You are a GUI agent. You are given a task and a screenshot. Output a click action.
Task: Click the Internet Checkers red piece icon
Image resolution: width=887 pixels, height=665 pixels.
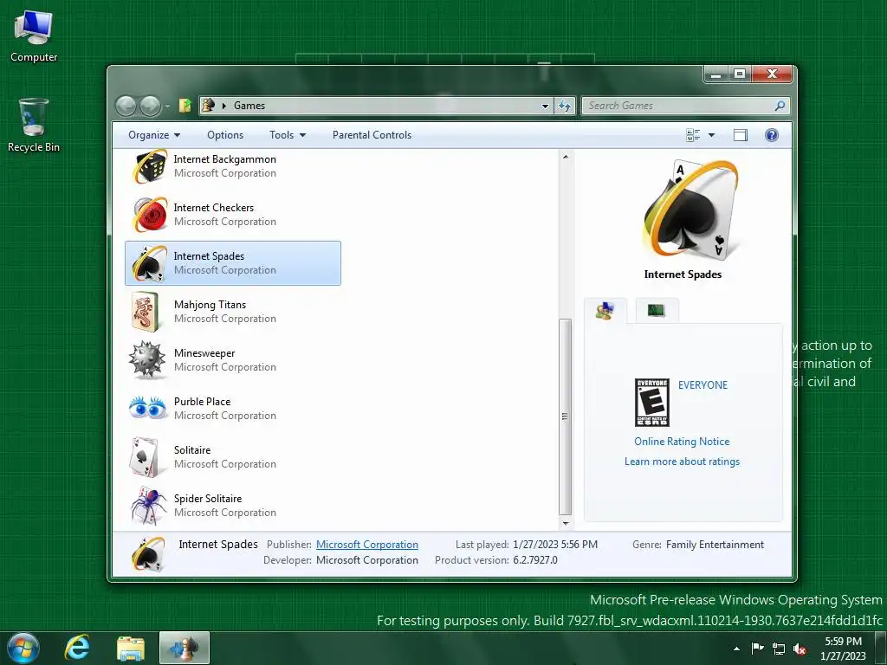tap(149, 215)
